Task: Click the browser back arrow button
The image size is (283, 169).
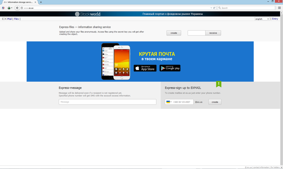Action: tap(17, 8)
